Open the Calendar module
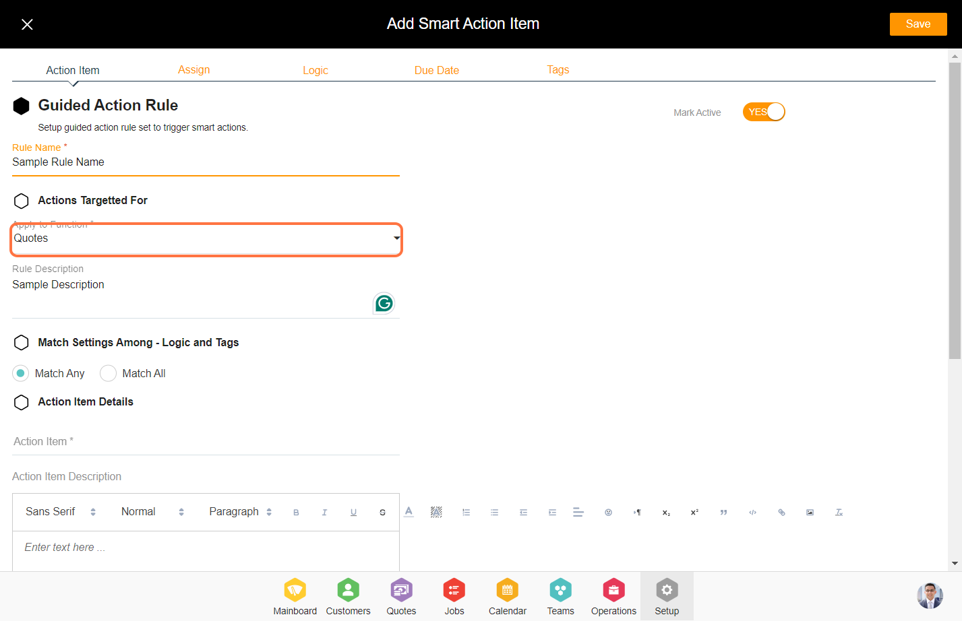962x621 pixels. click(508, 597)
